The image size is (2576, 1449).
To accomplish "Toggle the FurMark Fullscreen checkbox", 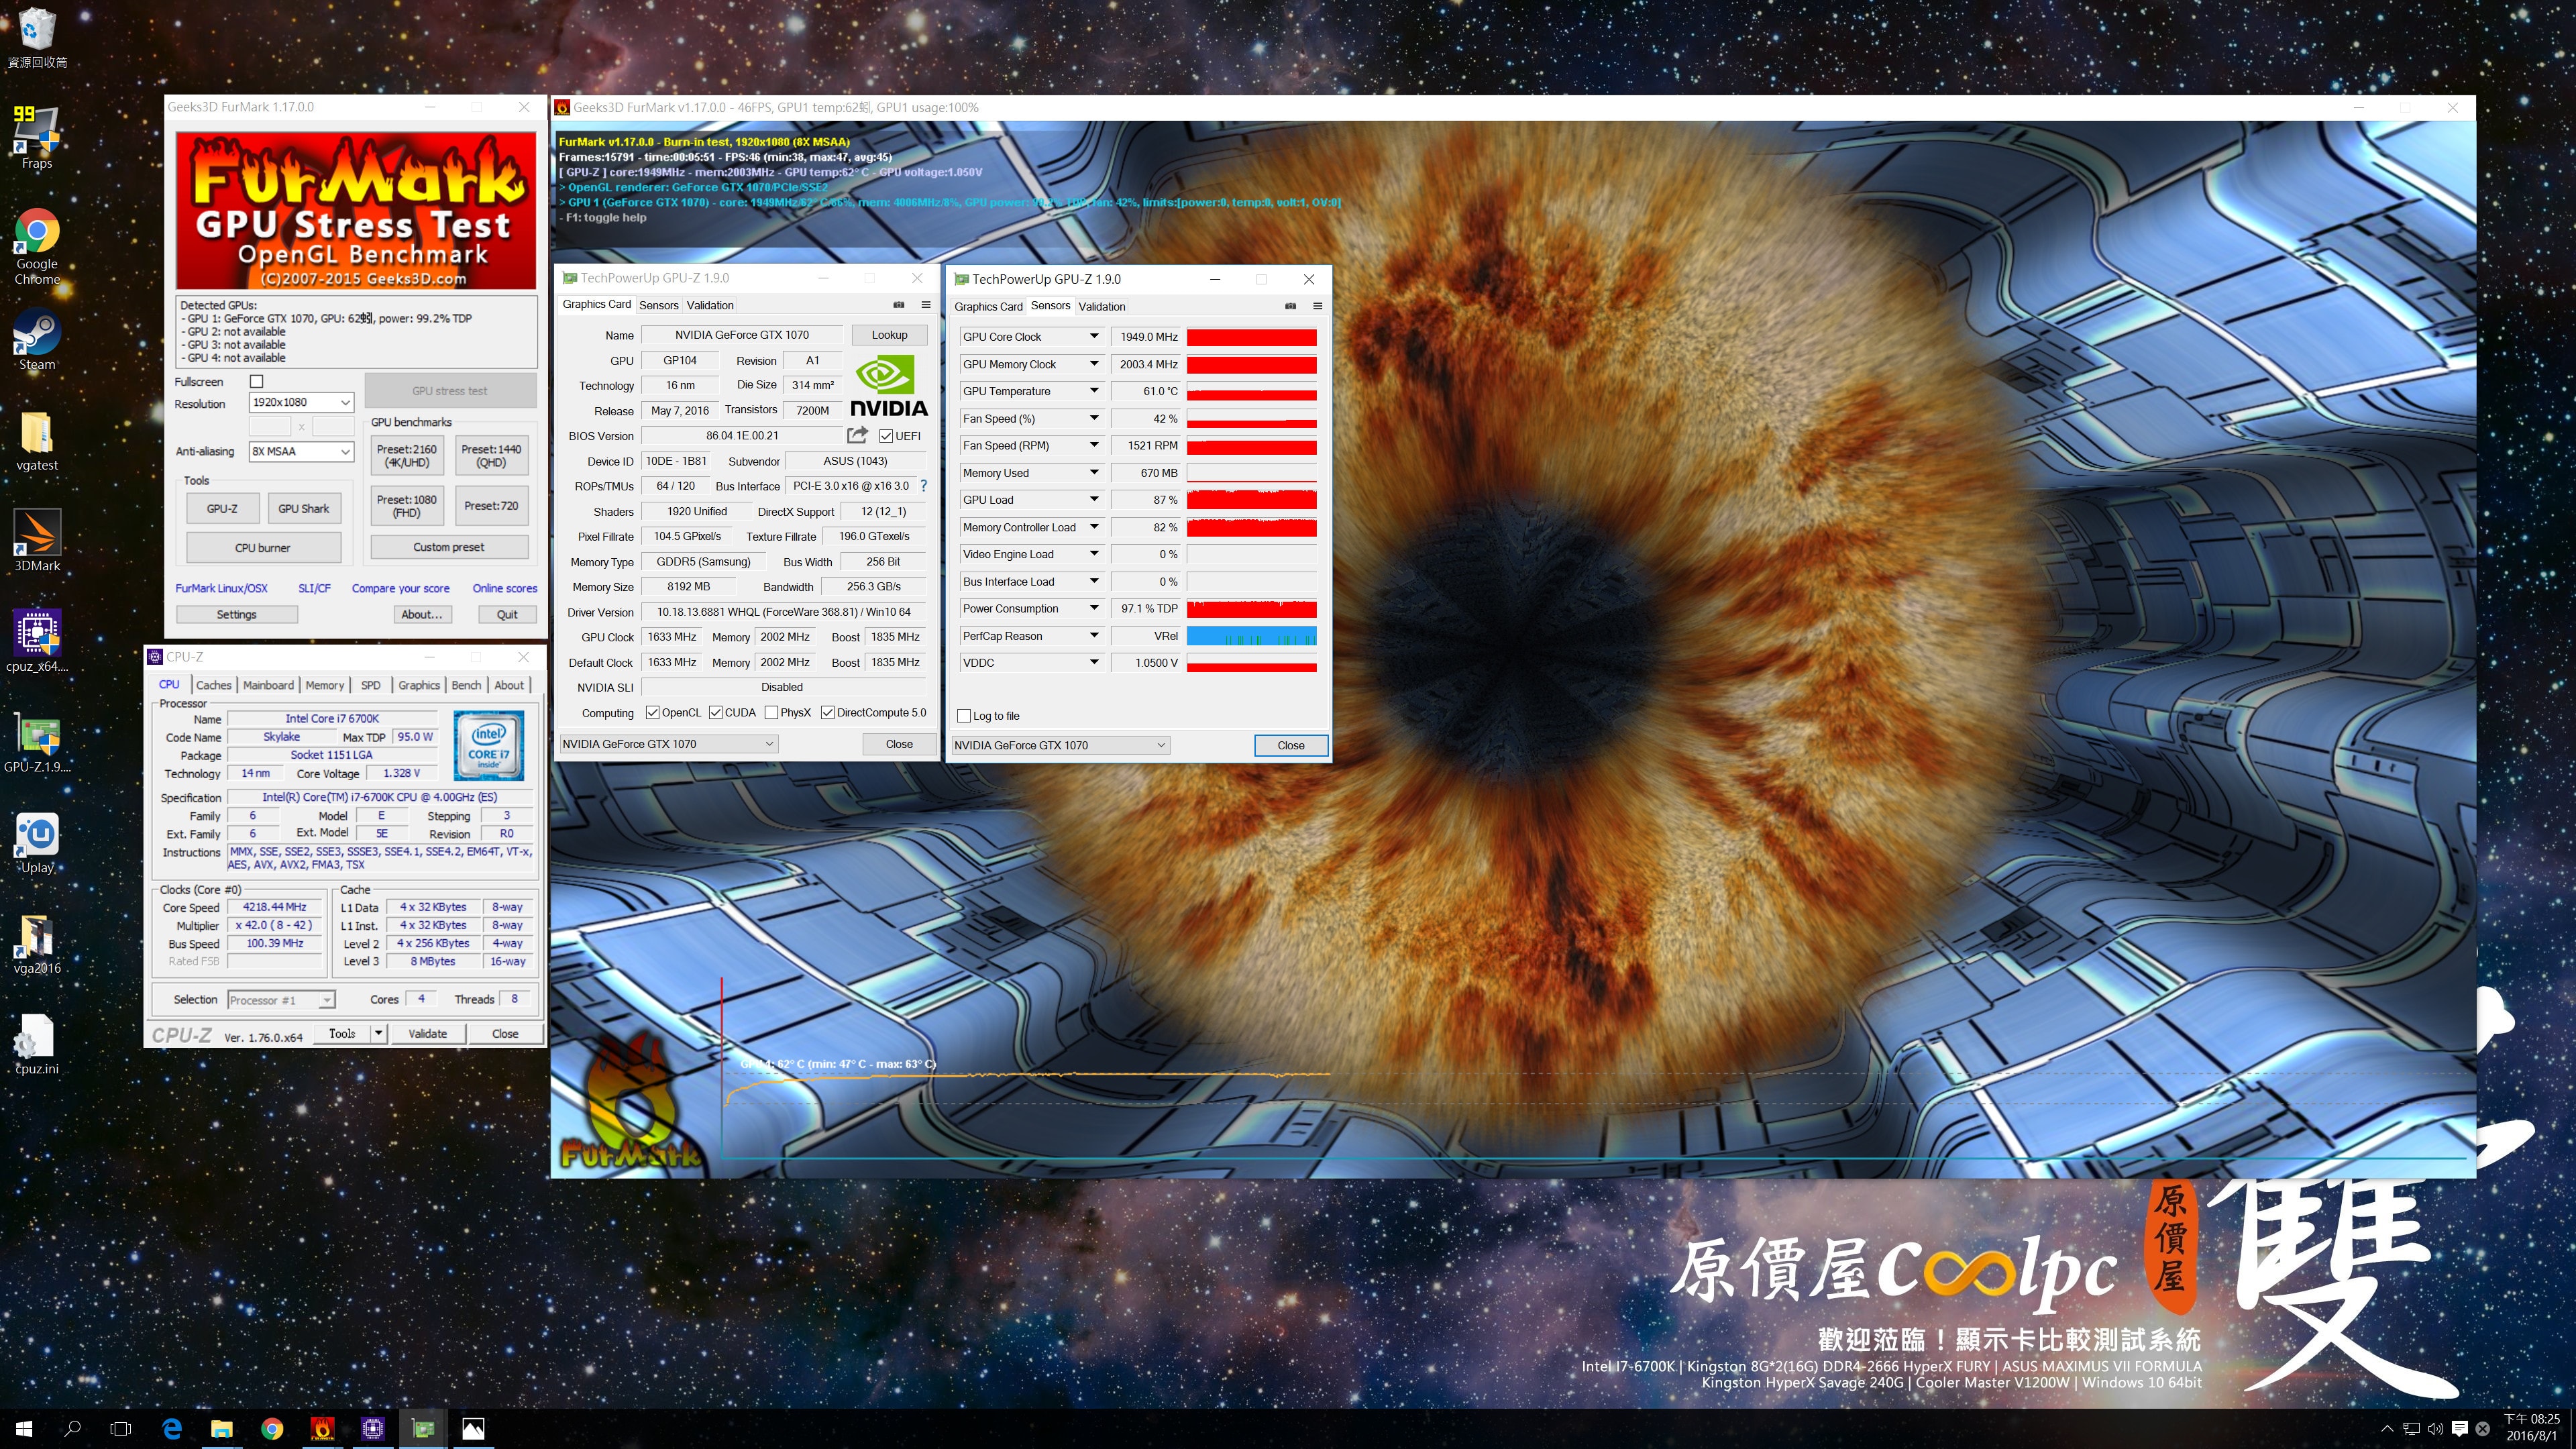I will pos(256,381).
